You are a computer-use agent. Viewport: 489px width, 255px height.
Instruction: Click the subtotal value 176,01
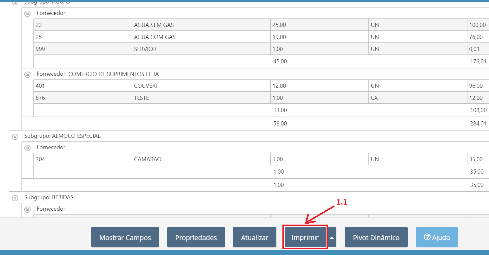(x=478, y=61)
